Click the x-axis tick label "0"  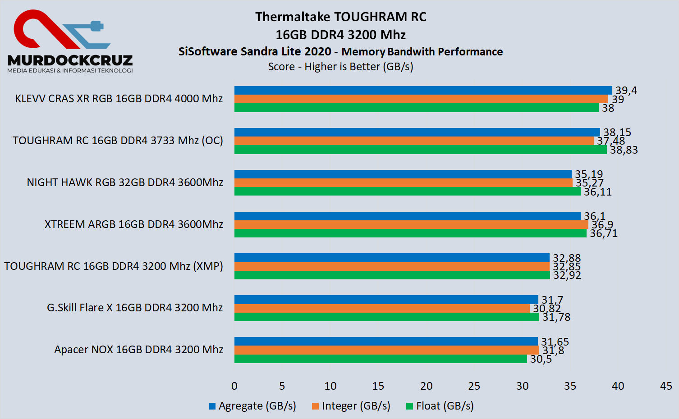[234, 386]
